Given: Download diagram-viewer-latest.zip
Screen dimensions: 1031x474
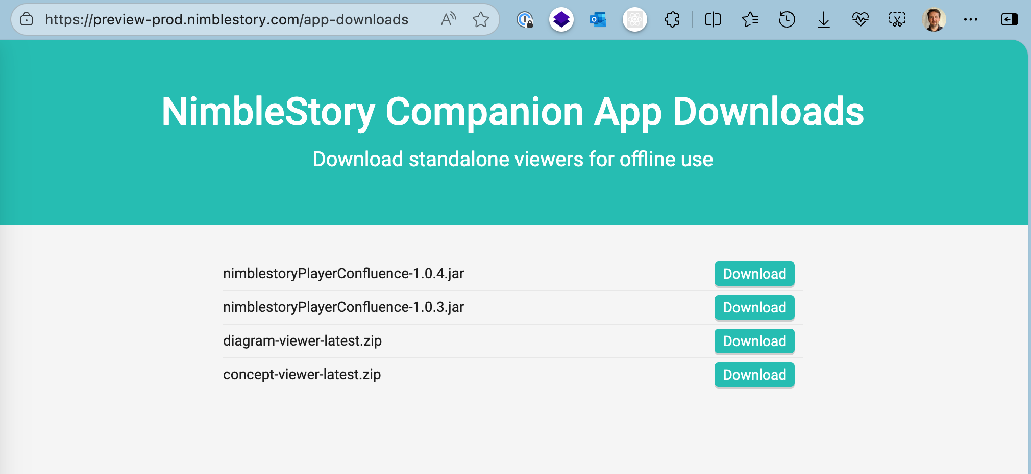Looking at the screenshot, I should [754, 341].
